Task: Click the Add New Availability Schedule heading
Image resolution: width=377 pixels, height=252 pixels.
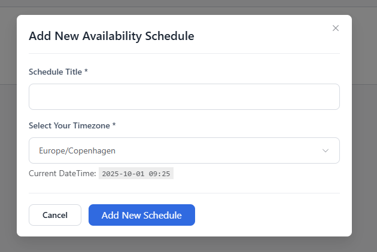Action: pyautogui.click(x=111, y=36)
